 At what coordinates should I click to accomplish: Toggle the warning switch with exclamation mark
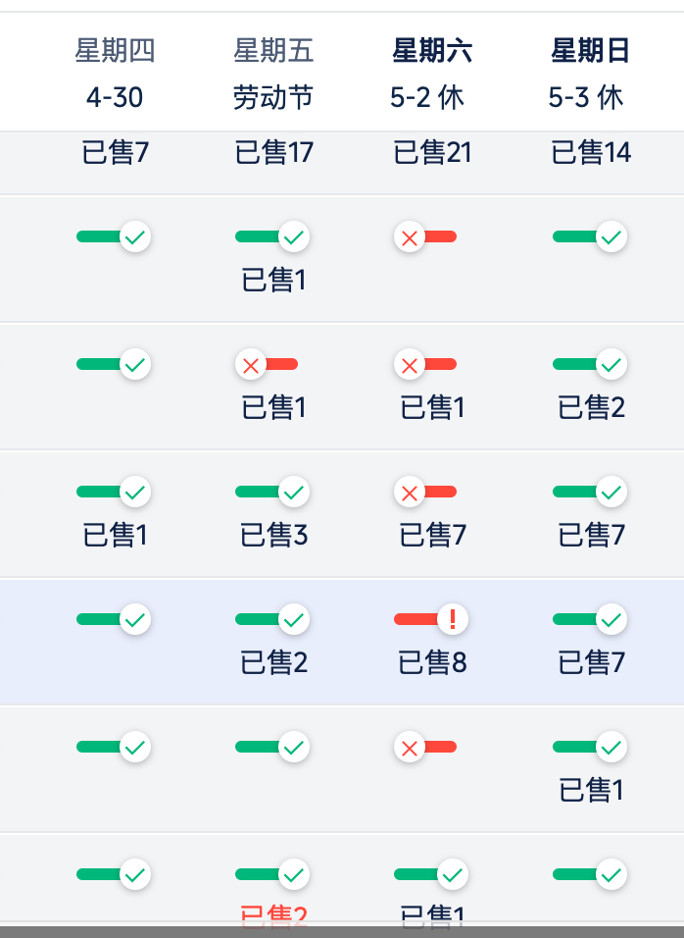[425, 619]
